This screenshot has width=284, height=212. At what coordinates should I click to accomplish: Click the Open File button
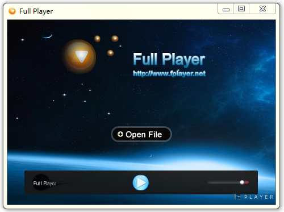[141, 134]
